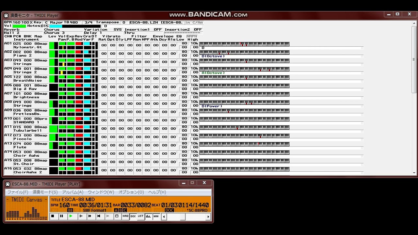
Task: Open the 演奏モード(S) menu
Action: tap(45, 192)
